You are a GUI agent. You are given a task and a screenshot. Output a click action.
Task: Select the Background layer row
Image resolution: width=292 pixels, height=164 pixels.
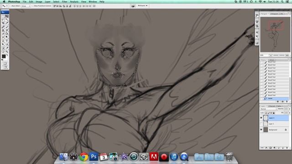(275, 130)
